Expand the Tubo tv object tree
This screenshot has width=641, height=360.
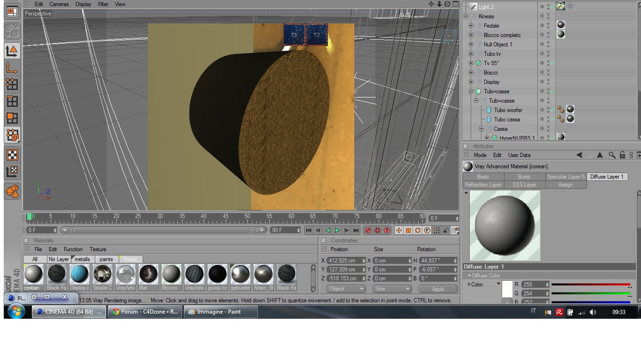[x=471, y=54]
